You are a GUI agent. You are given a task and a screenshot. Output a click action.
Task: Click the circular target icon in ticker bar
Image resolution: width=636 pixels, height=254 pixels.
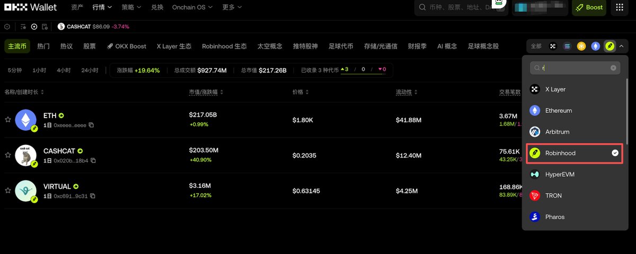(x=34, y=26)
